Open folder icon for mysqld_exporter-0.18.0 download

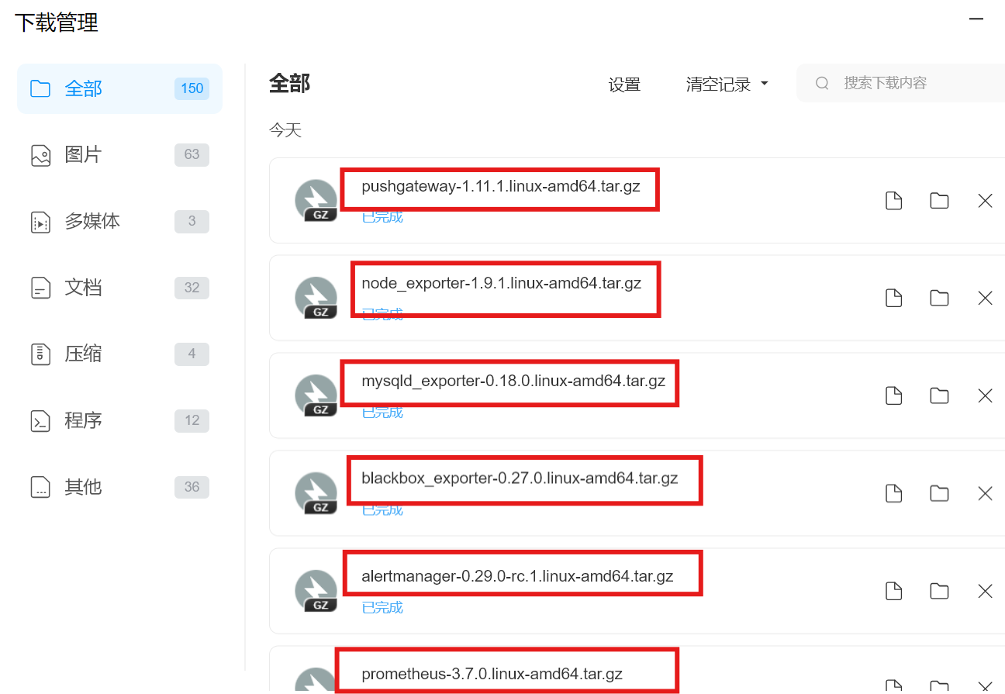(939, 395)
